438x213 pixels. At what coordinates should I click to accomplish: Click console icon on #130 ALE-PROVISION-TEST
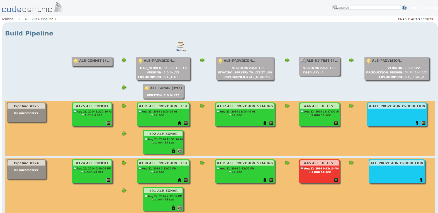click(x=186, y=180)
